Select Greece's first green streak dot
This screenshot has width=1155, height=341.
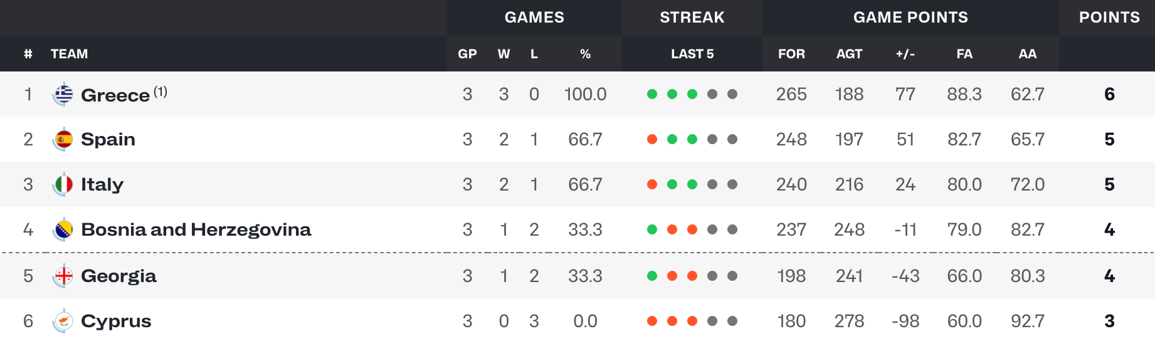pos(652,94)
